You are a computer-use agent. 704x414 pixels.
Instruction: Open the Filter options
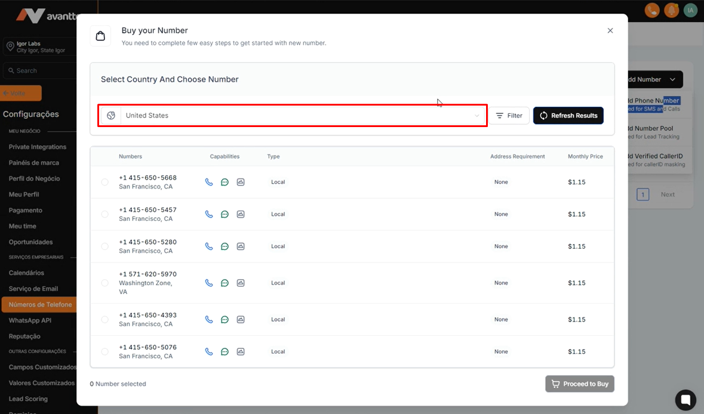coord(509,116)
